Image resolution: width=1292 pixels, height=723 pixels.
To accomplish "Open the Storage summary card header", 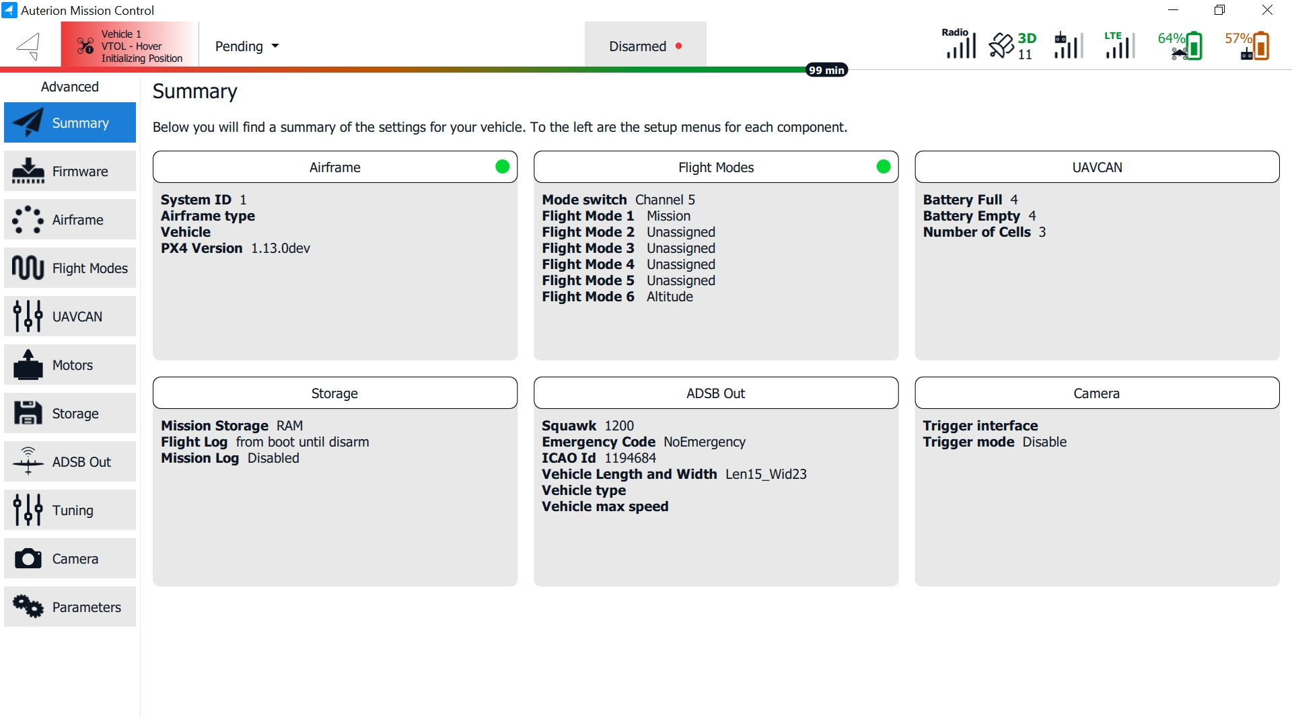I will click(x=334, y=393).
